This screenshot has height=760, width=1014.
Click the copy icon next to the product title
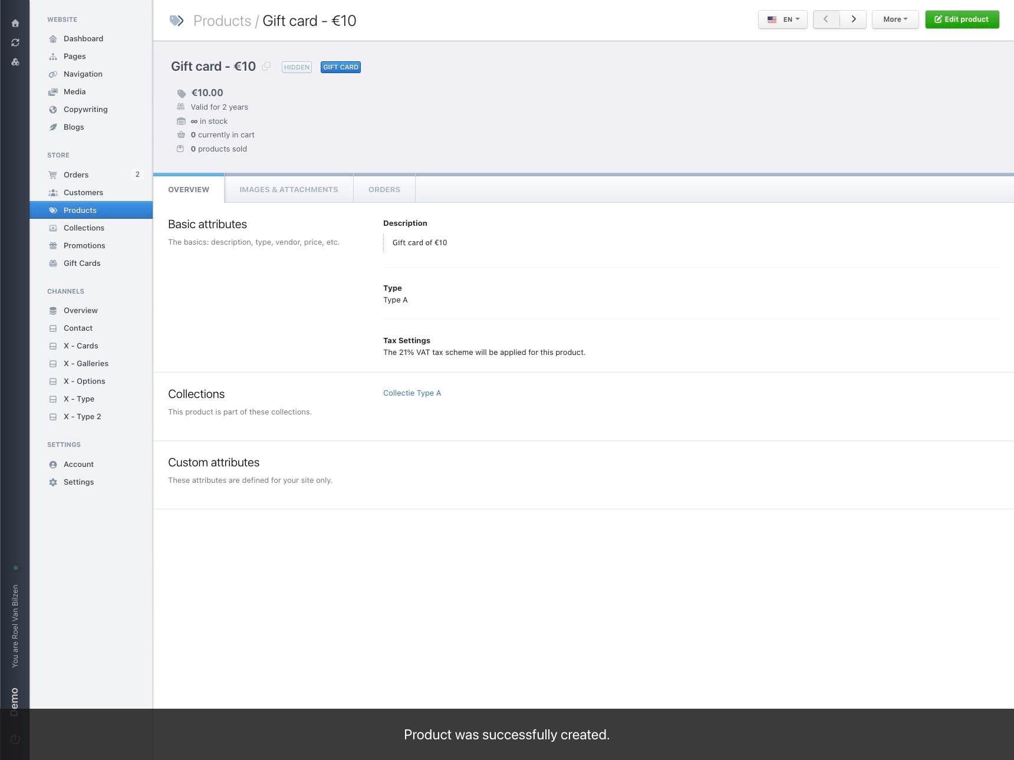coord(266,67)
